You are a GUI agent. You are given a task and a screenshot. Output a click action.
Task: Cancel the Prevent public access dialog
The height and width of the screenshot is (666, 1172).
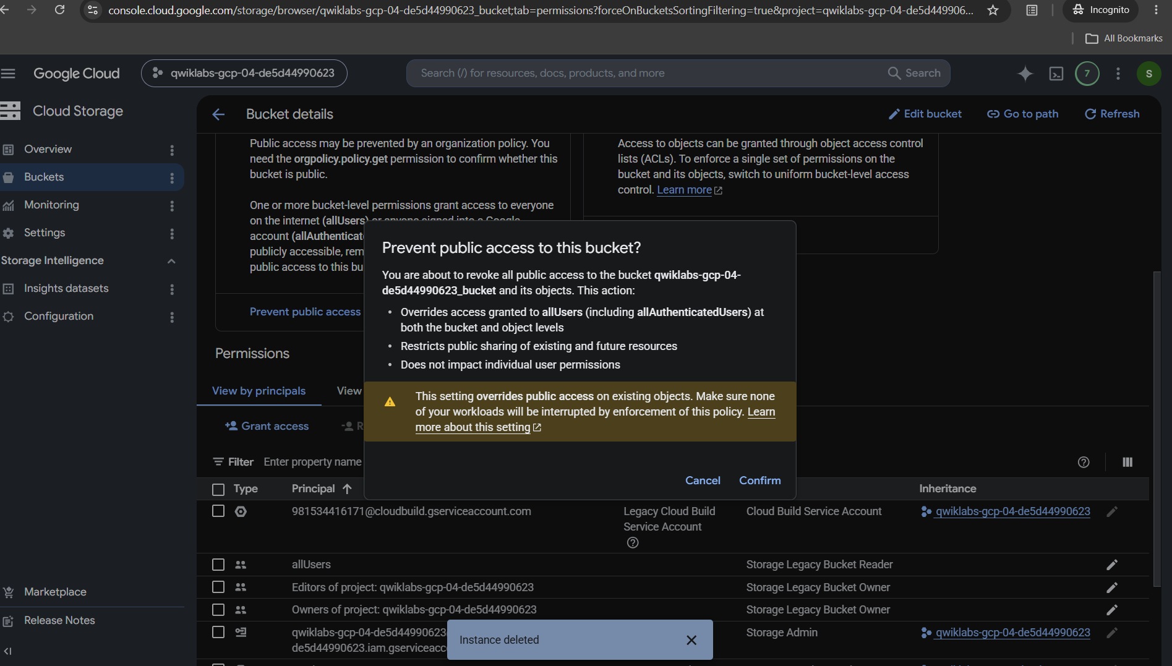tap(703, 480)
